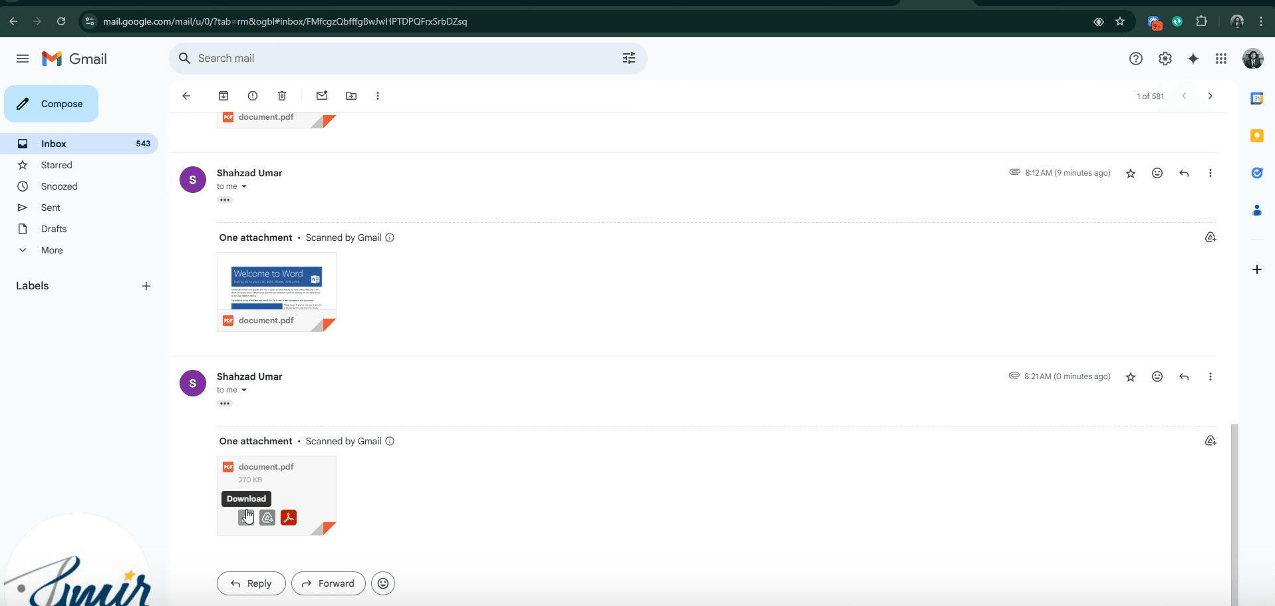Report conversation as spam

[x=253, y=96]
